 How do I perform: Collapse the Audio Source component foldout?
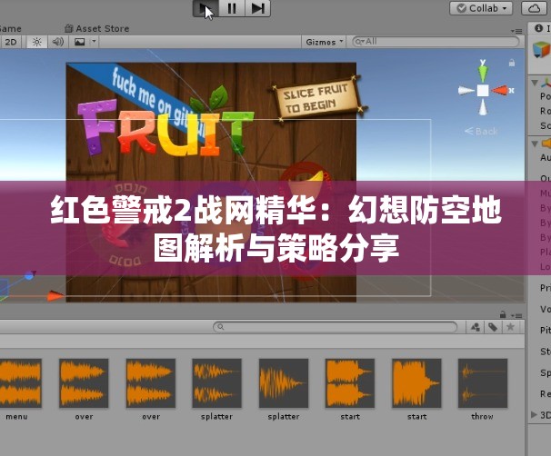coord(535,144)
